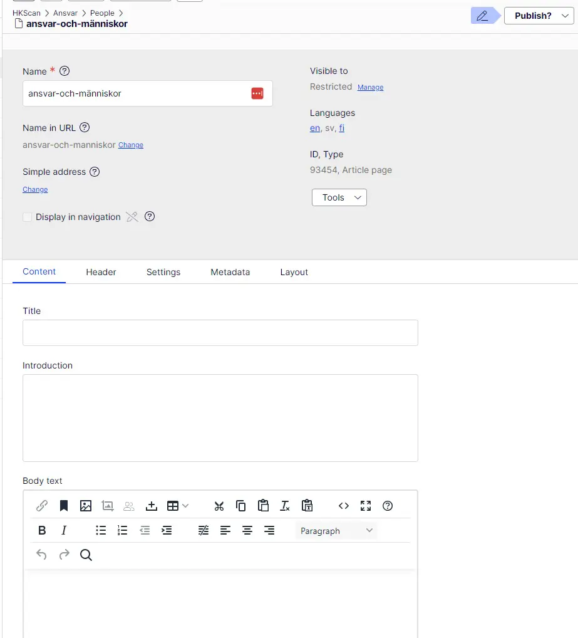Open the Publish? dropdown

(x=538, y=16)
